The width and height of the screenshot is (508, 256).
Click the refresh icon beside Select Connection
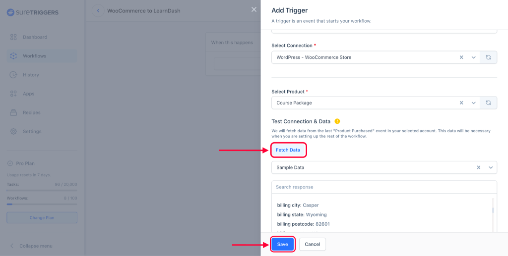tap(489, 57)
